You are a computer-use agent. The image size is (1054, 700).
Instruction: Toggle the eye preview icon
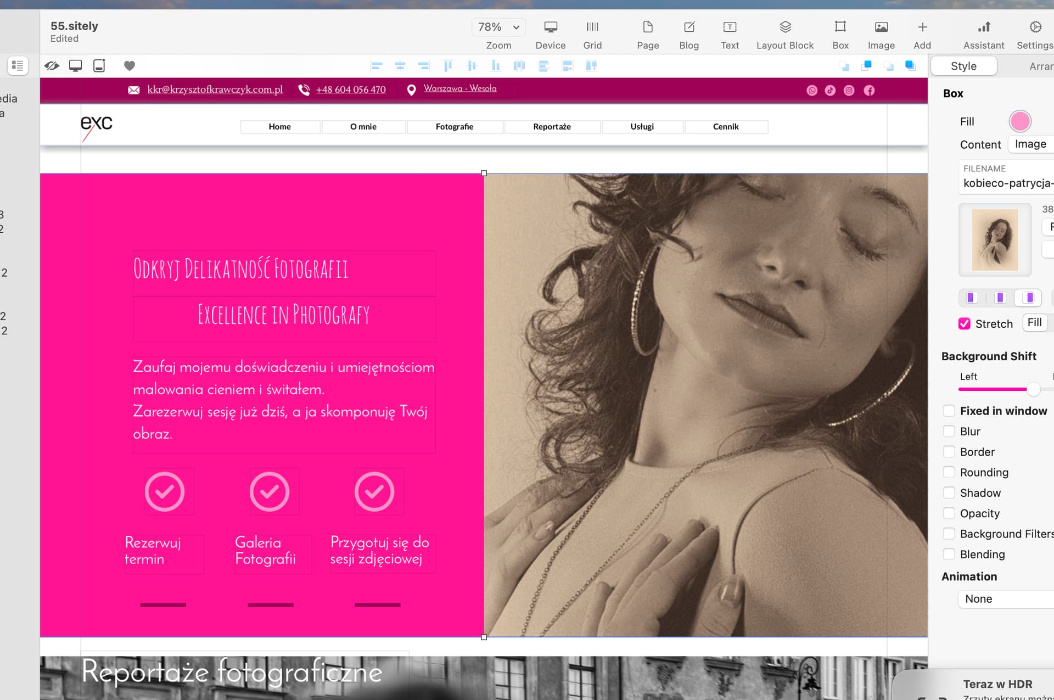pyautogui.click(x=52, y=66)
